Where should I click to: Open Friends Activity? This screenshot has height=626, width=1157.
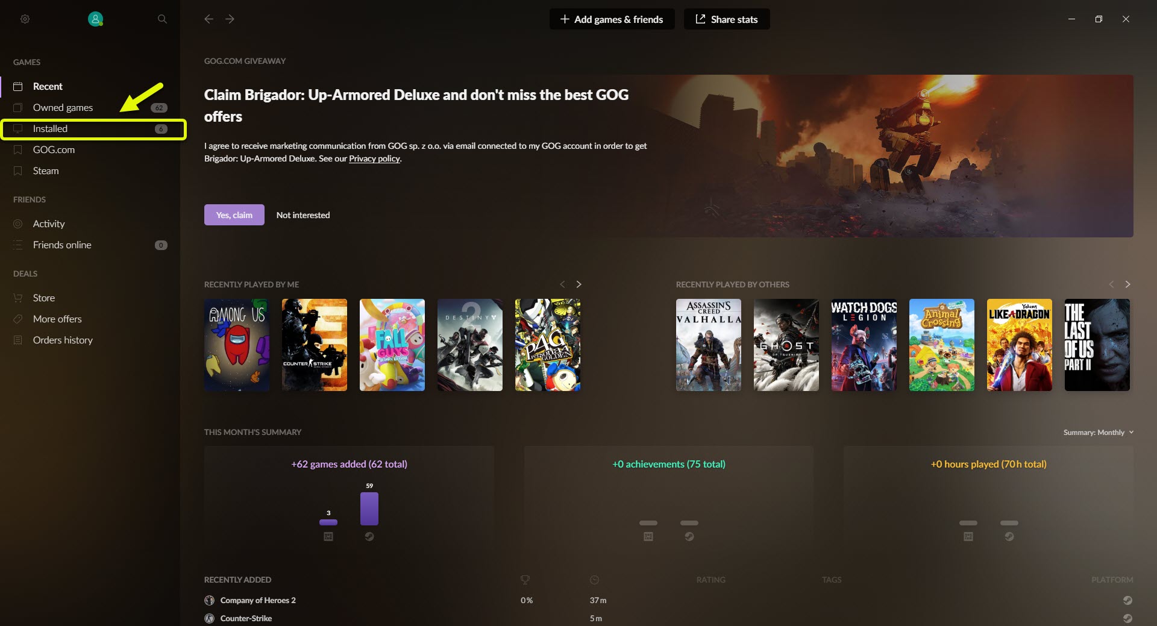90,224
